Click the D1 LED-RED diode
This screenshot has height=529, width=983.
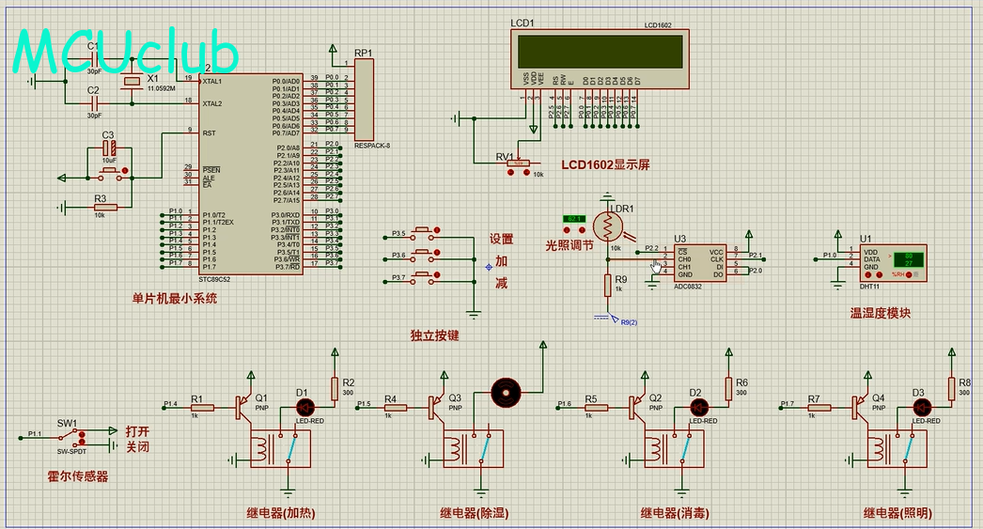(305, 407)
